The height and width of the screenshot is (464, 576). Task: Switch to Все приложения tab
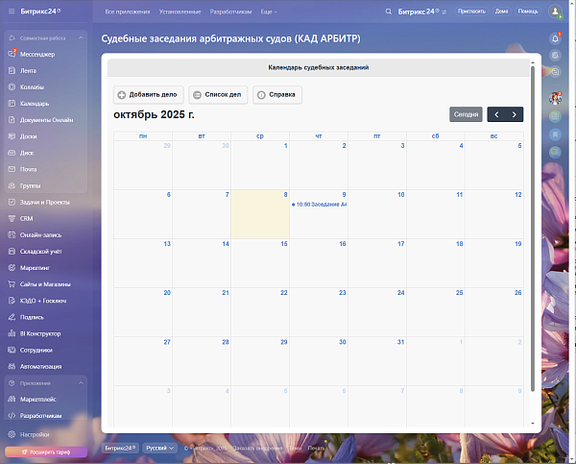tap(125, 12)
